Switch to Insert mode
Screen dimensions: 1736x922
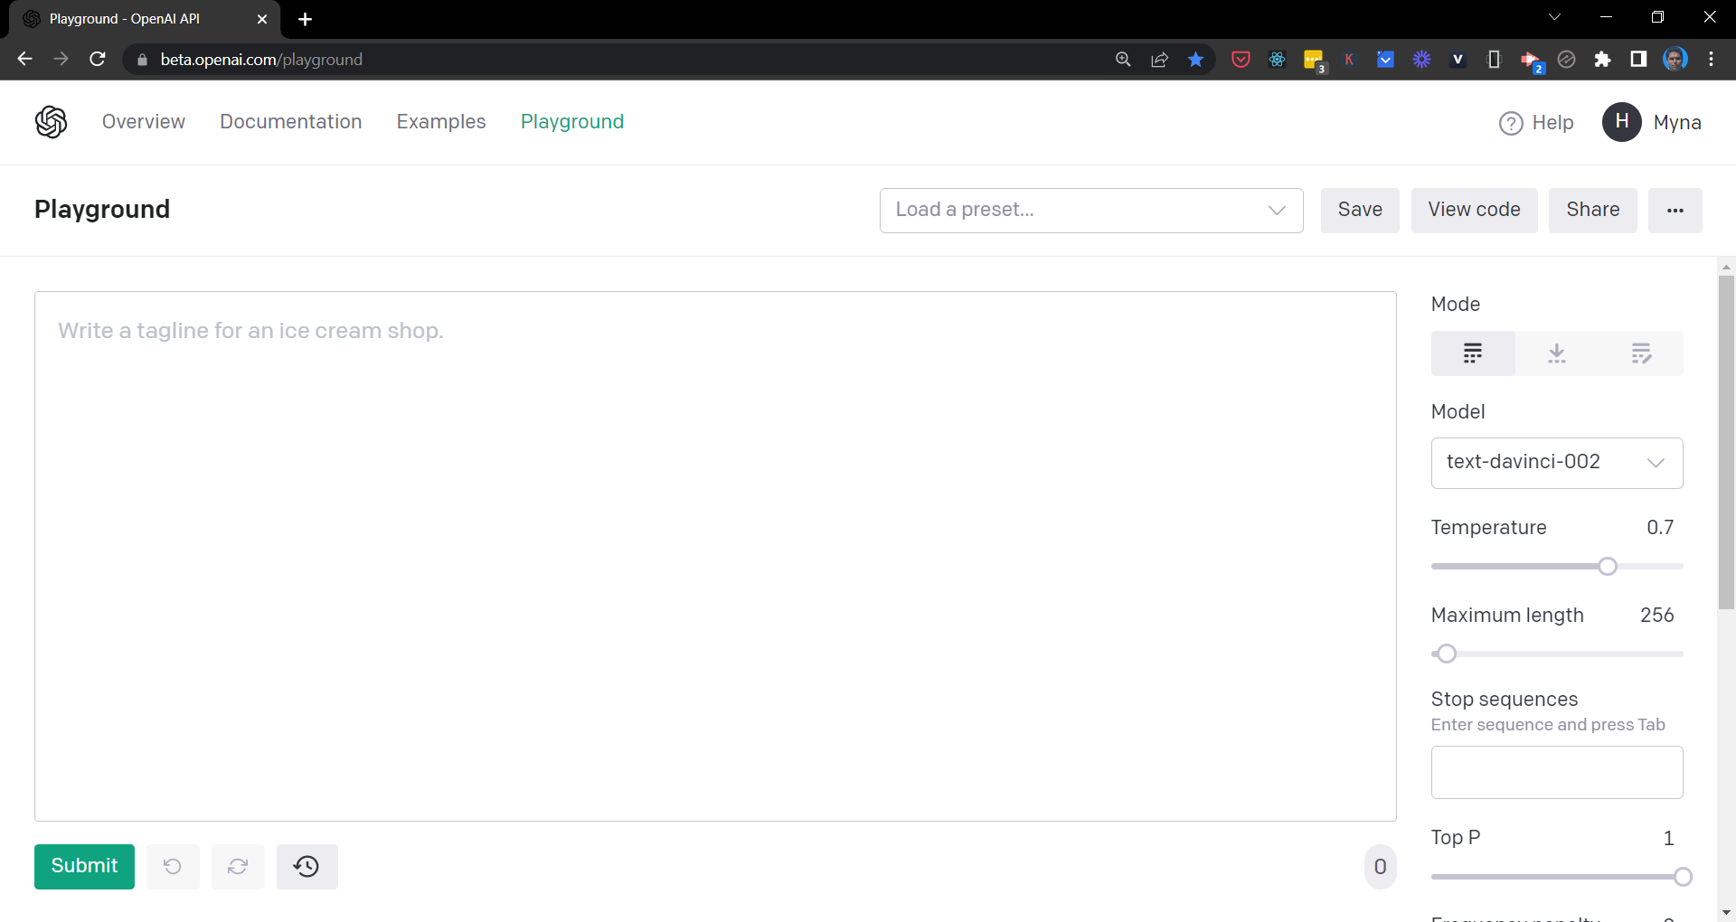pos(1556,353)
